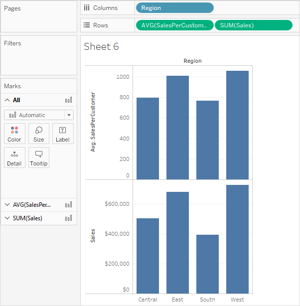
Task: Select the SUM(Sales) pill in Rows
Action: pos(253,25)
